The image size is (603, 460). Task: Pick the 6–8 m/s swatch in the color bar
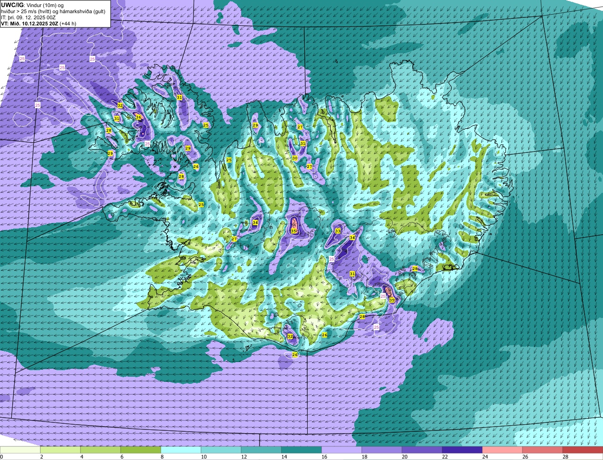tap(140, 450)
